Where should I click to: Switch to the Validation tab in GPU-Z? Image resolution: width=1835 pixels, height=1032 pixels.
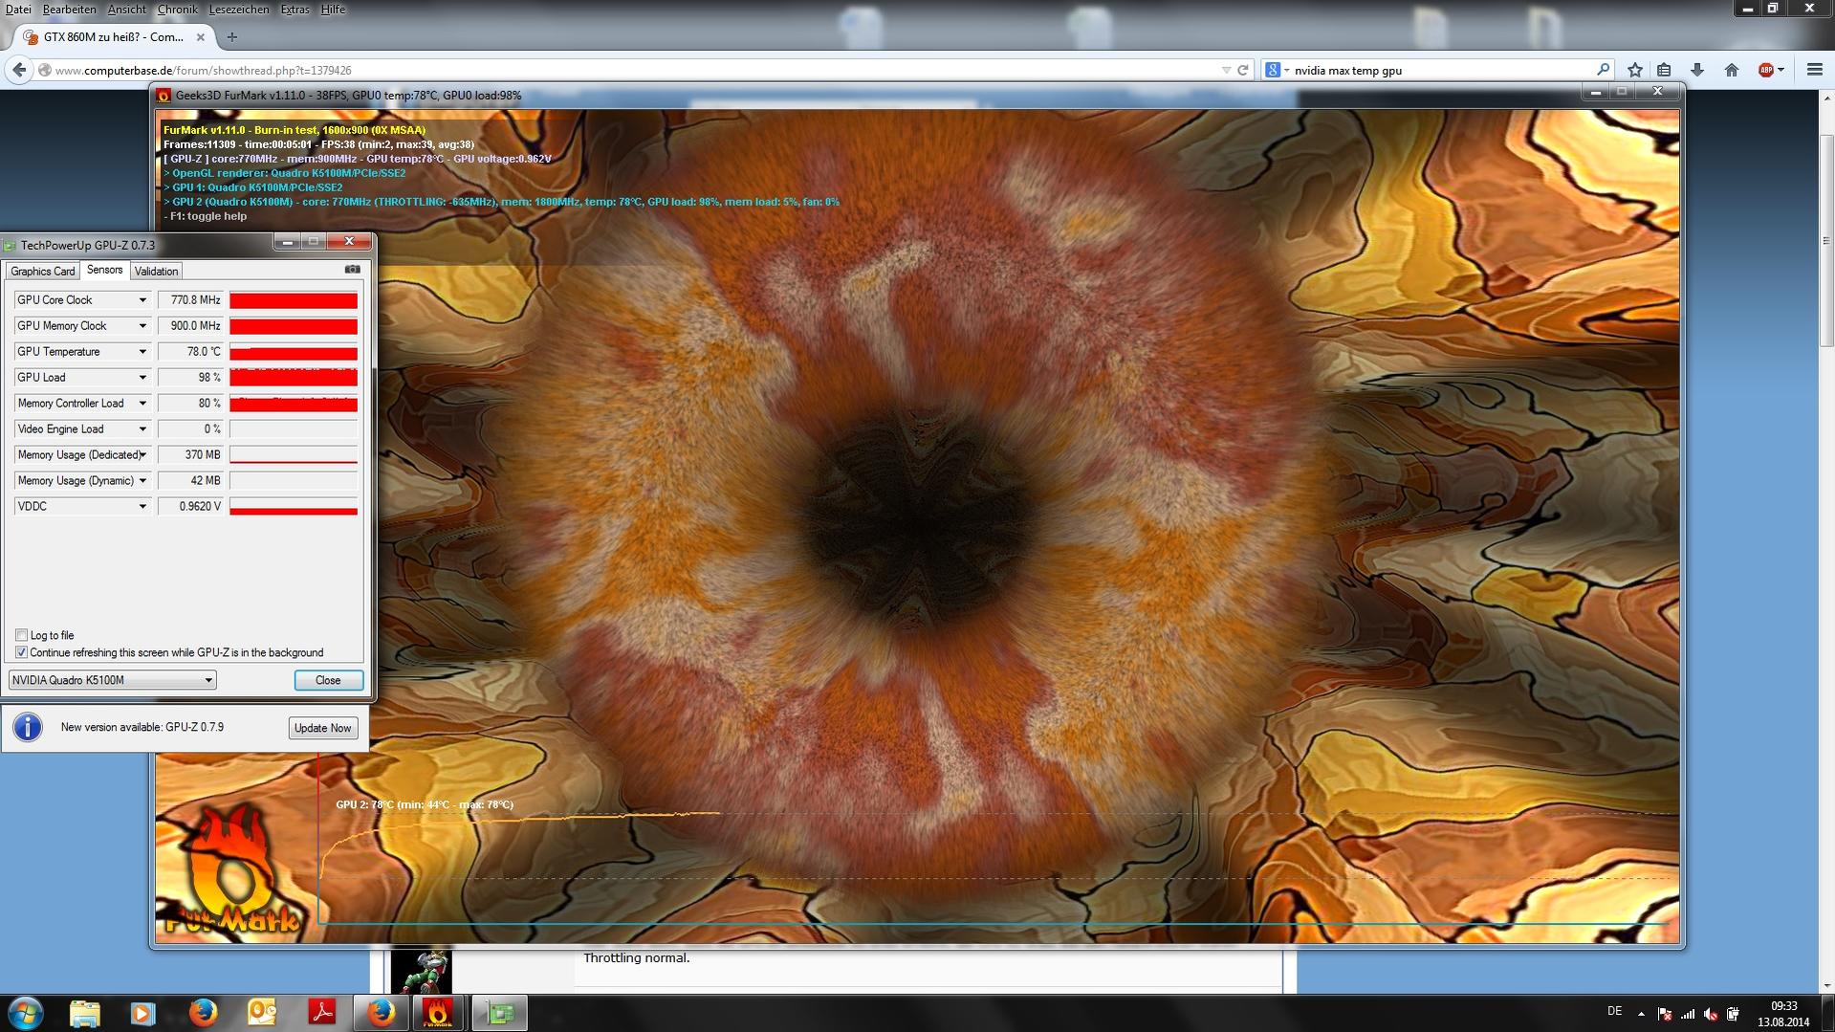[156, 272]
